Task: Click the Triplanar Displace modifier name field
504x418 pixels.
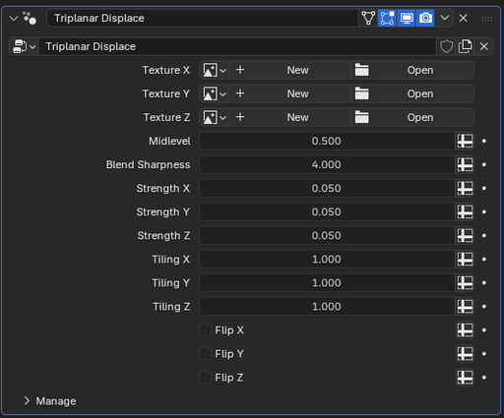Action: pos(203,18)
